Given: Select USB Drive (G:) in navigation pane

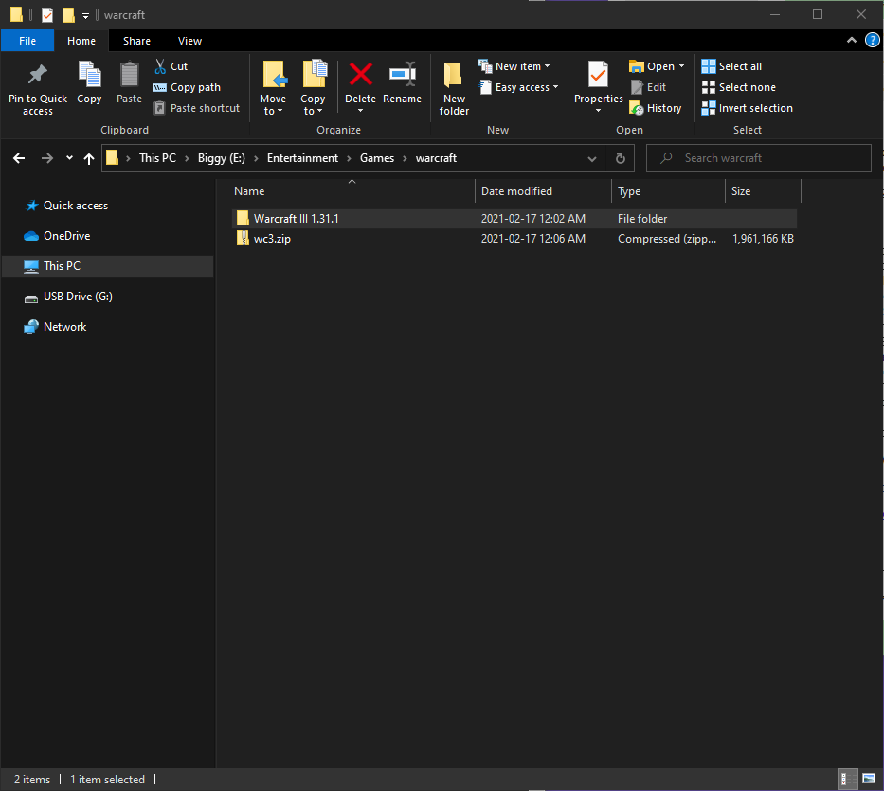Looking at the screenshot, I should (x=78, y=297).
